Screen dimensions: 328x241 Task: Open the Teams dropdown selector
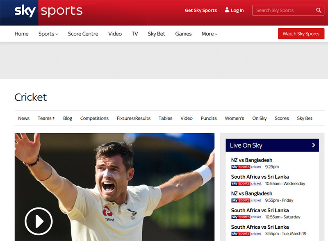[x=46, y=118]
